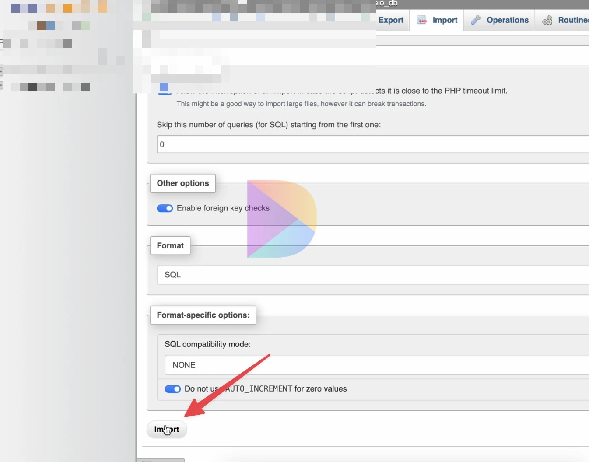Image resolution: width=589 pixels, height=462 pixels.
Task: Click the Operations wrench icon
Action: pos(476,20)
